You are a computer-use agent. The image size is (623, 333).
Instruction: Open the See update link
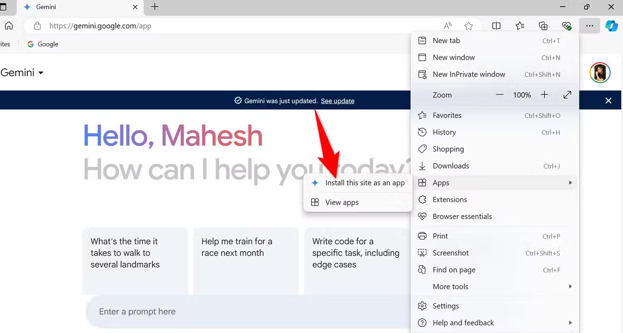[x=338, y=101]
